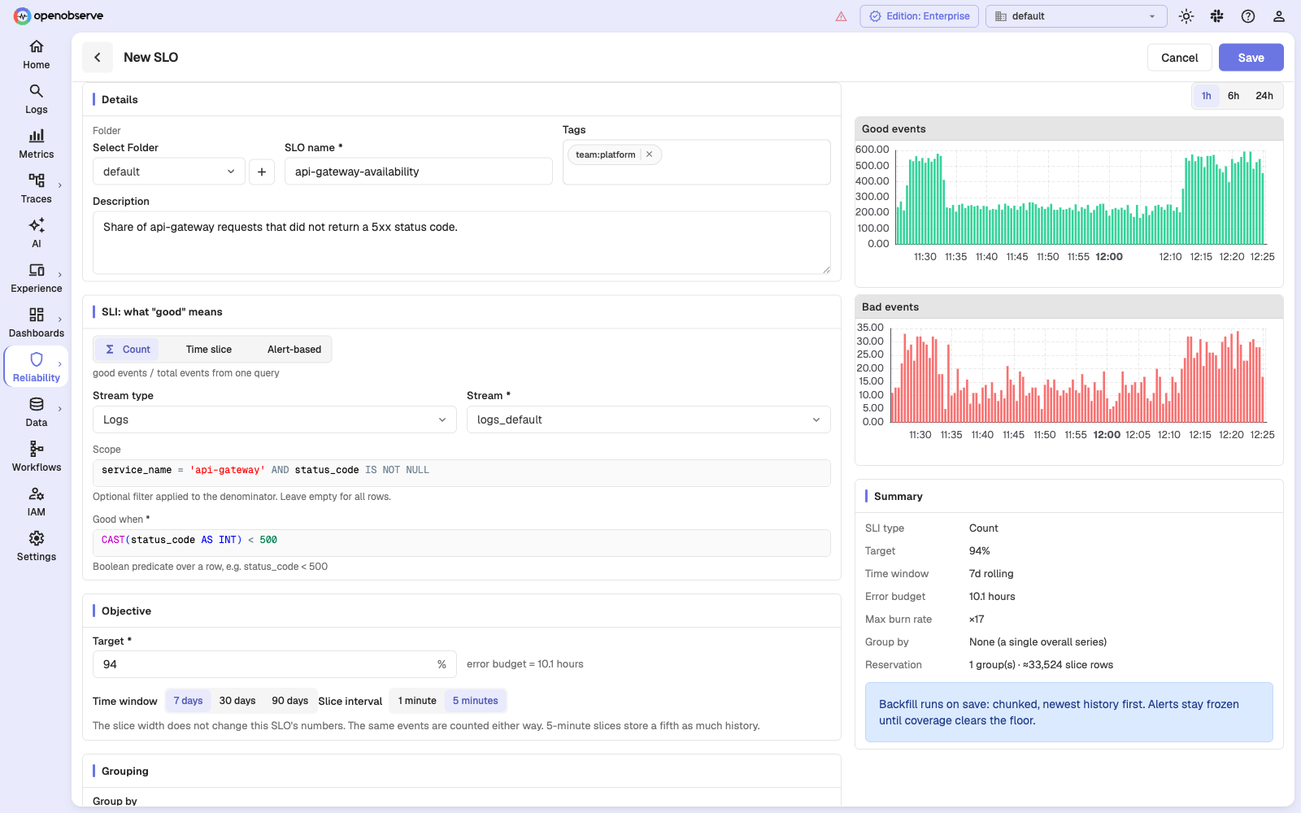Select the Time slice SLI type
The image size is (1301, 813).
(209, 350)
